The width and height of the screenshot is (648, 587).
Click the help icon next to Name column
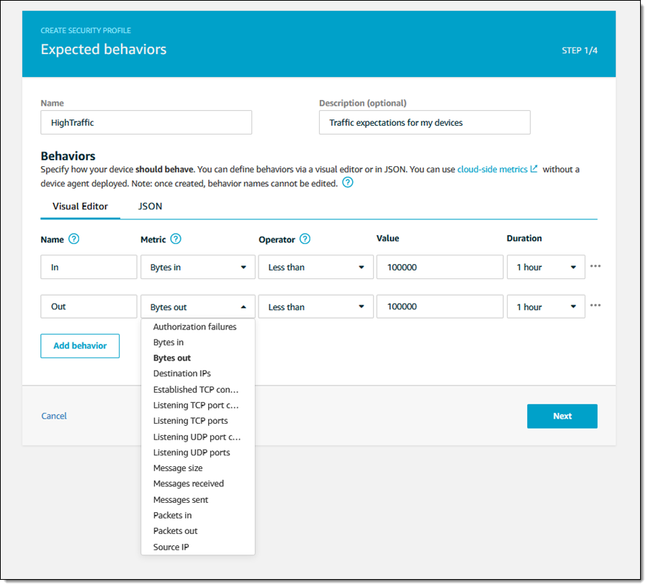tap(73, 239)
